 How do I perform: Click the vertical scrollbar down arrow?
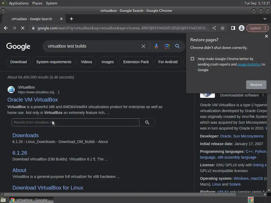point(269,190)
